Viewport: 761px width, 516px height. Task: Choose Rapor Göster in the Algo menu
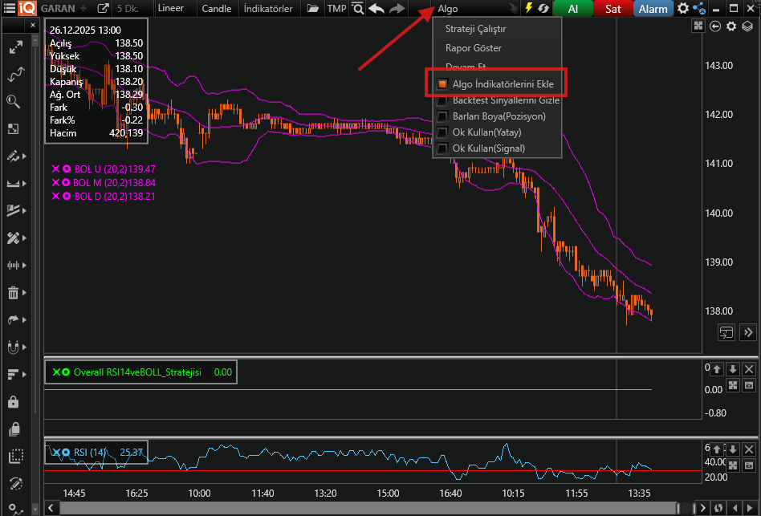point(473,48)
